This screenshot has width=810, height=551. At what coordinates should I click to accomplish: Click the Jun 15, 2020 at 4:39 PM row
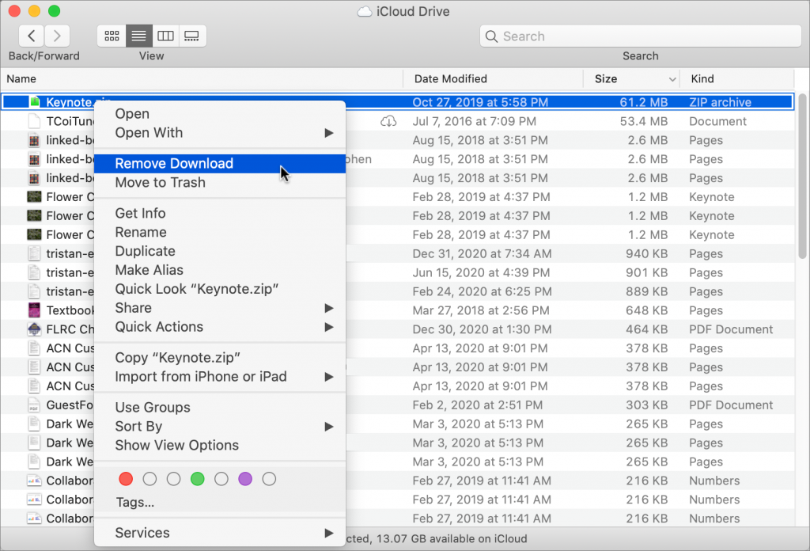(x=398, y=272)
